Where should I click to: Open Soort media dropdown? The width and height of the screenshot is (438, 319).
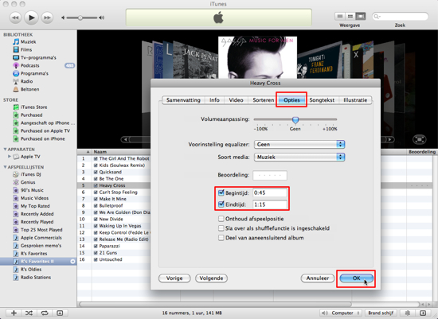pyautogui.click(x=299, y=157)
